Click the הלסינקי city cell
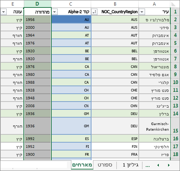This screenshot has width=180, height=171. click(154, 146)
